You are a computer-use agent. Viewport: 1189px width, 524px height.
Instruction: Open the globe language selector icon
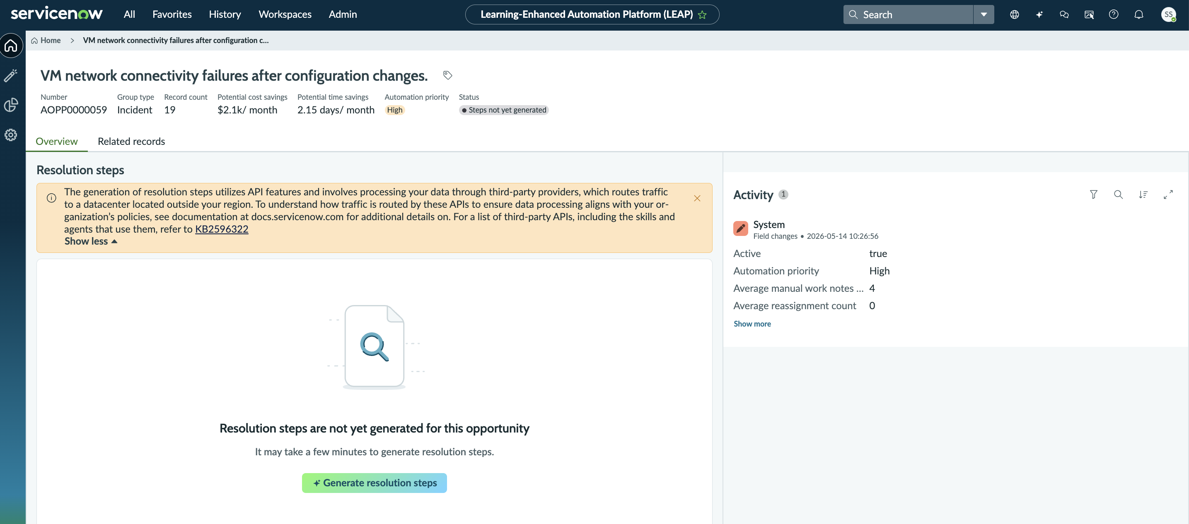click(1014, 14)
